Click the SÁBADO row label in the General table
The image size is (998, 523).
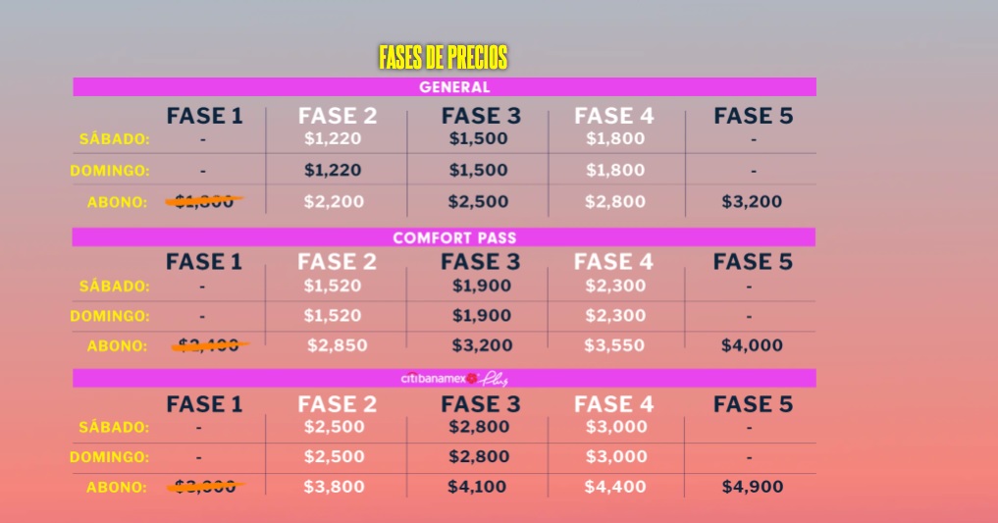click(x=115, y=139)
